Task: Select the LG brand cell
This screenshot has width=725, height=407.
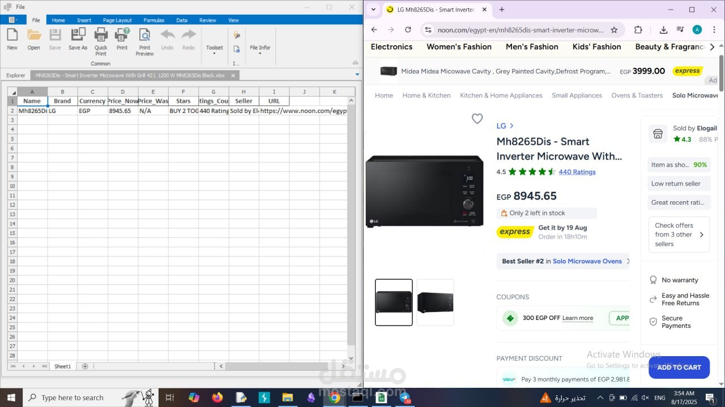Action: [62, 111]
